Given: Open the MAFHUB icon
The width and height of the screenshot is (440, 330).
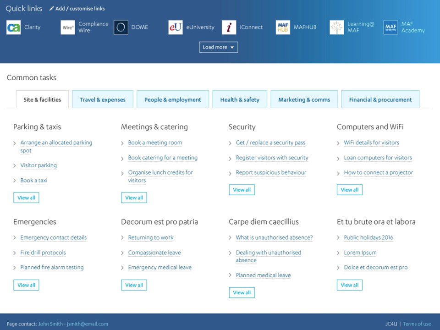Looking at the screenshot, I should [283, 27].
